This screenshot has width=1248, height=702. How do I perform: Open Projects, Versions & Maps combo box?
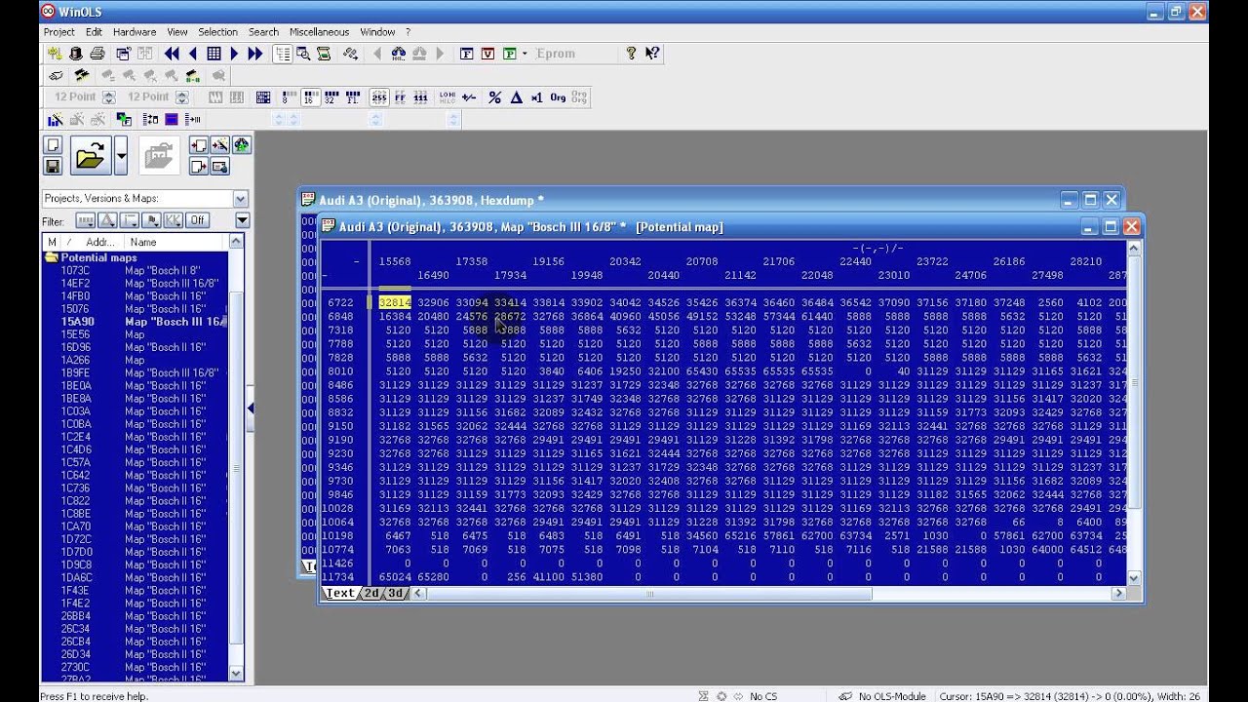pyautogui.click(x=145, y=198)
